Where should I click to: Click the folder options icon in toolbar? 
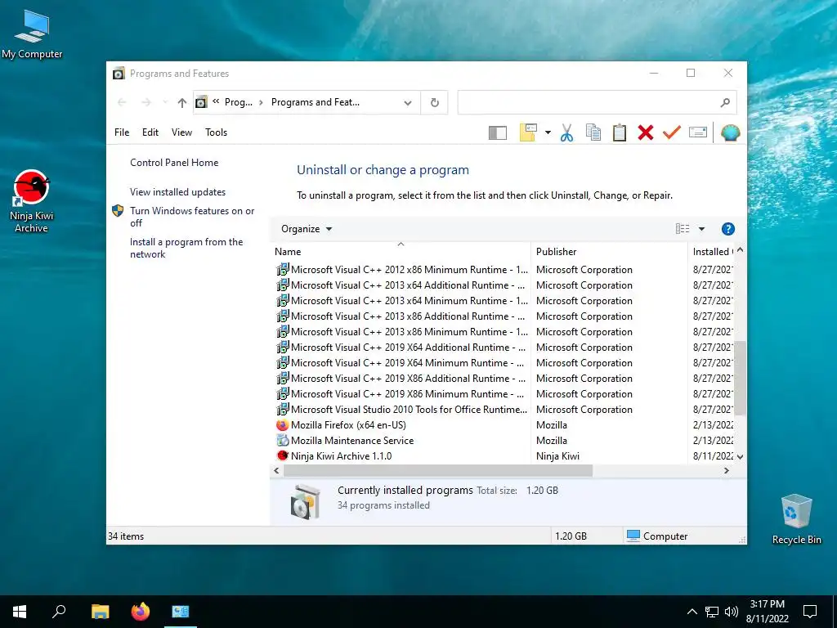pos(528,132)
